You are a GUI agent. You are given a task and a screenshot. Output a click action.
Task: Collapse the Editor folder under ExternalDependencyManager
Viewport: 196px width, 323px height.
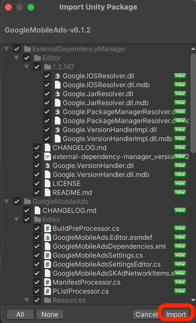tap(17, 58)
